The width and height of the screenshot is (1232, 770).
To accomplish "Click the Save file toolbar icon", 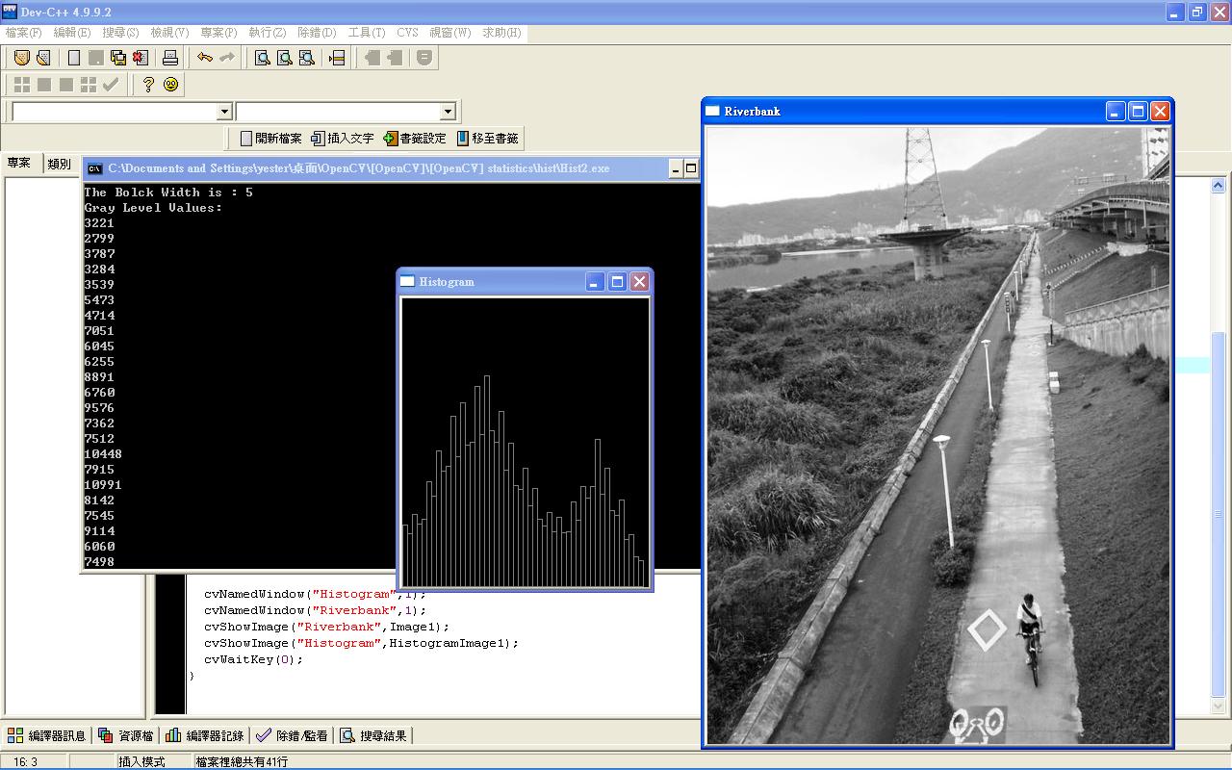I will (x=96, y=58).
